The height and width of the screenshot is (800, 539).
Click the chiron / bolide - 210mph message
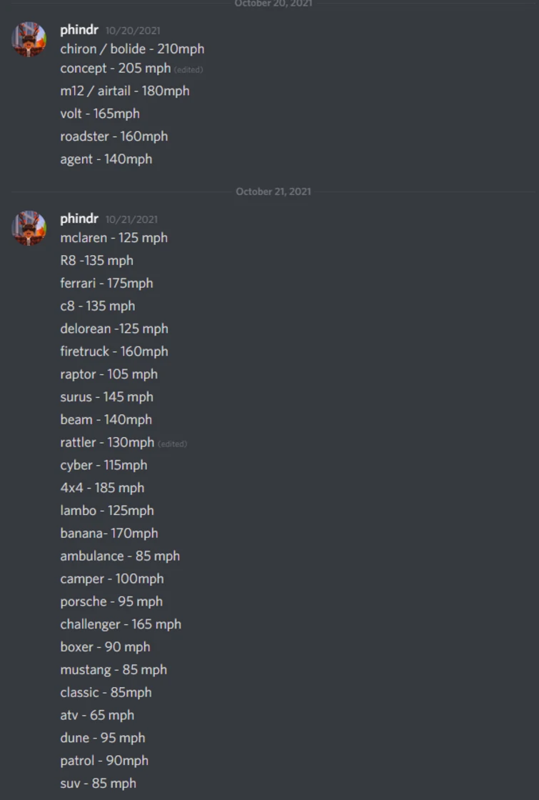click(x=131, y=49)
